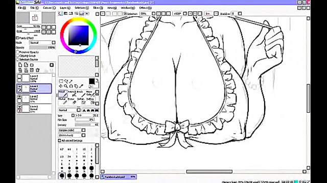Create a new normal layer
This screenshot has width=327, height=183.
pos(20,65)
